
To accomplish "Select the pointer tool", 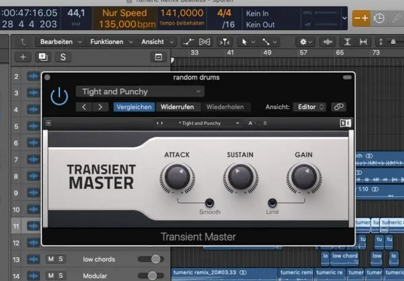I will (x=244, y=42).
